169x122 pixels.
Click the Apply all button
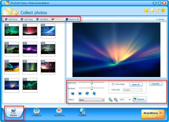(136, 84)
